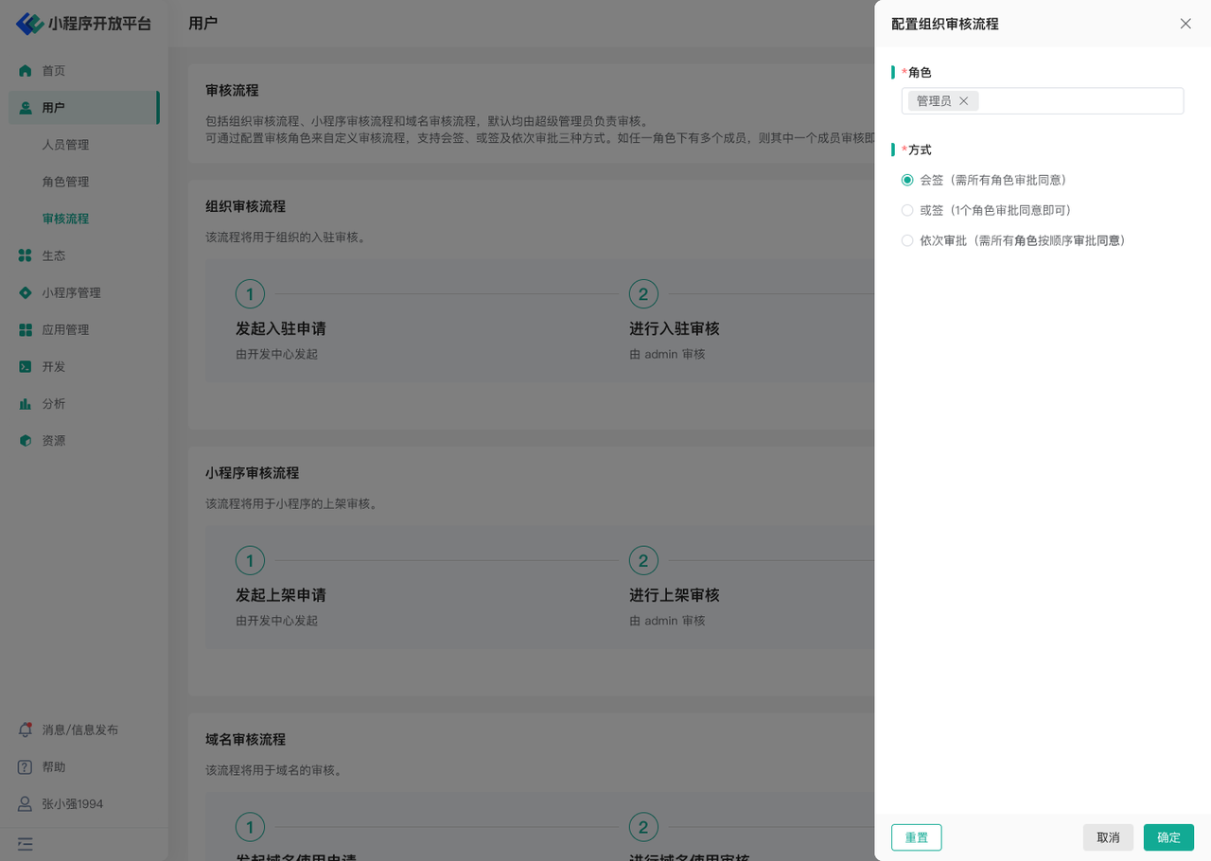Click the Mini Program Management (小程序管理) diamond icon

26,293
